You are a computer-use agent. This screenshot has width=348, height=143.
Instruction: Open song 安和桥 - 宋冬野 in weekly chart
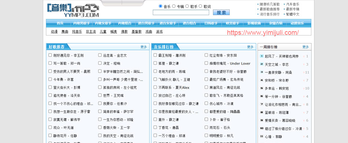[x=277, y=80]
